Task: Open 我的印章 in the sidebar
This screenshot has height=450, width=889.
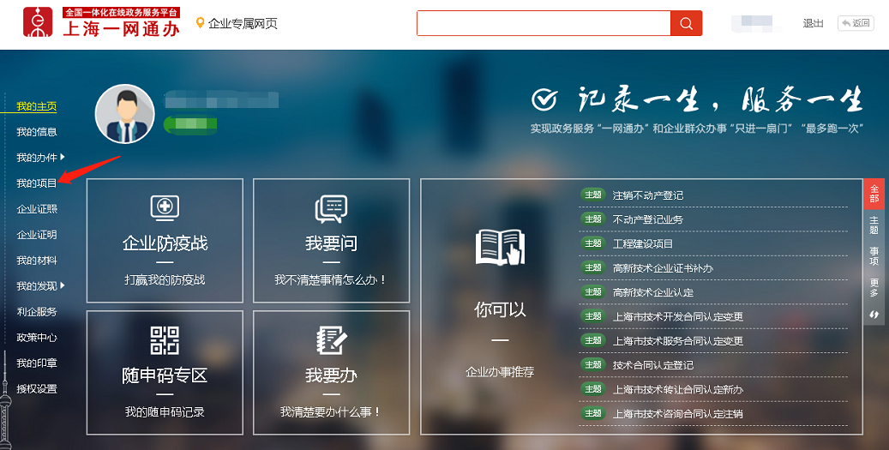Action: pyautogui.click(x=37, y=363)
